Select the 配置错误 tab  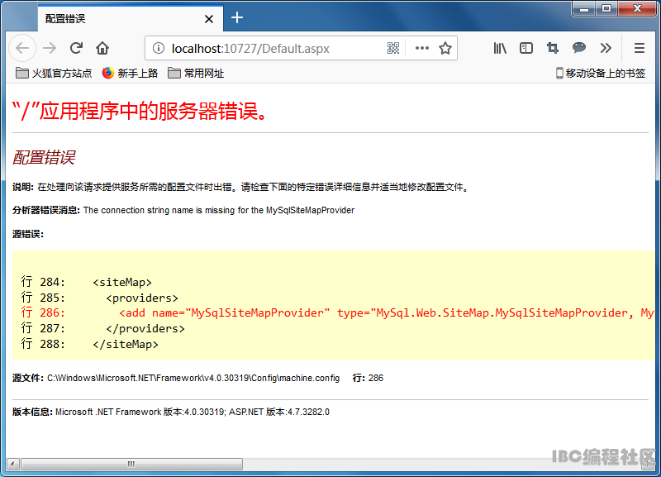pos(131,18)
